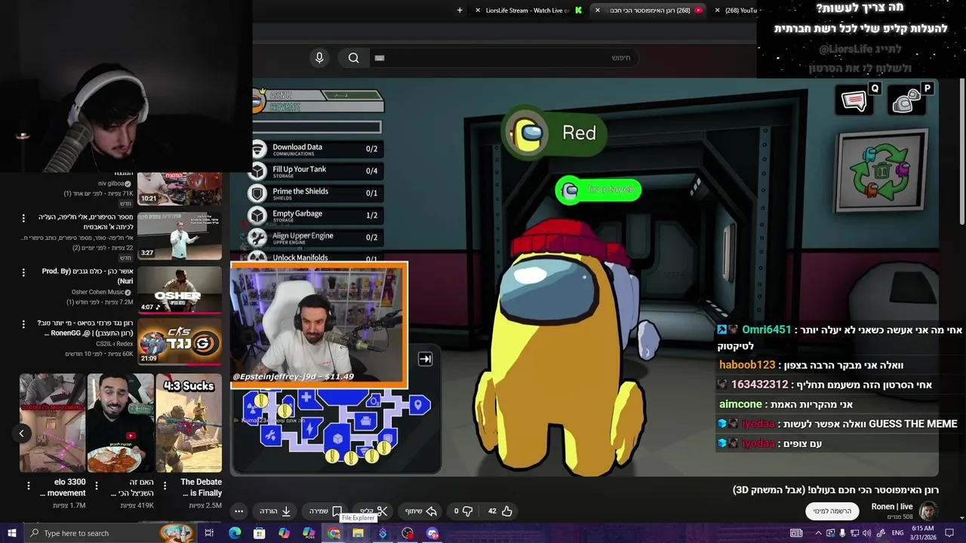Switch input language via ENG indicator
Screen dimensions: 966x543
click(897, 533)
